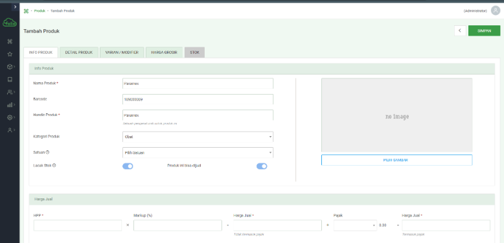Click the Administrator label text
The height and width of the screenshot is (243, 504).
click(475, 11)
